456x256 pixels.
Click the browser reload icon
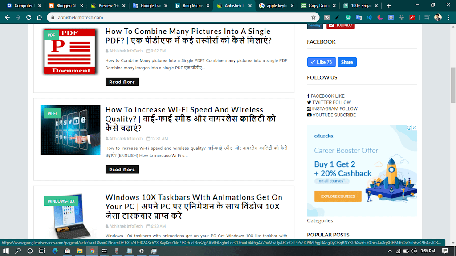click(28, 17)
